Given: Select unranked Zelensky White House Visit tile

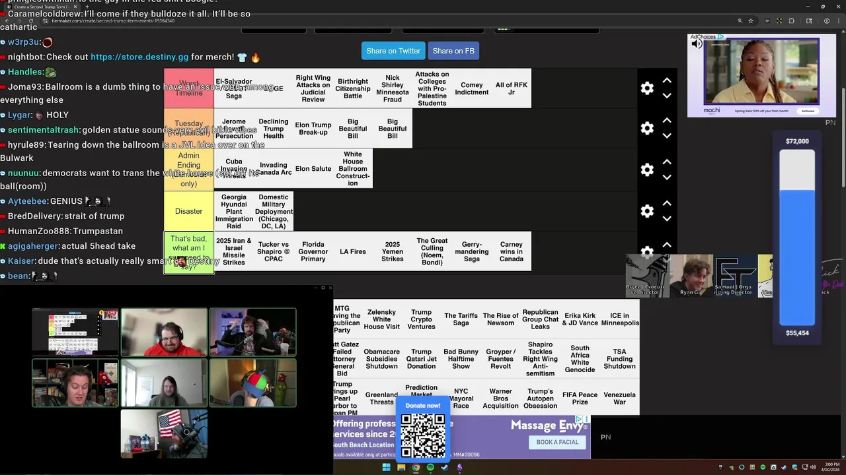Looking at the screenshot, I should click(x=381, y=319).
